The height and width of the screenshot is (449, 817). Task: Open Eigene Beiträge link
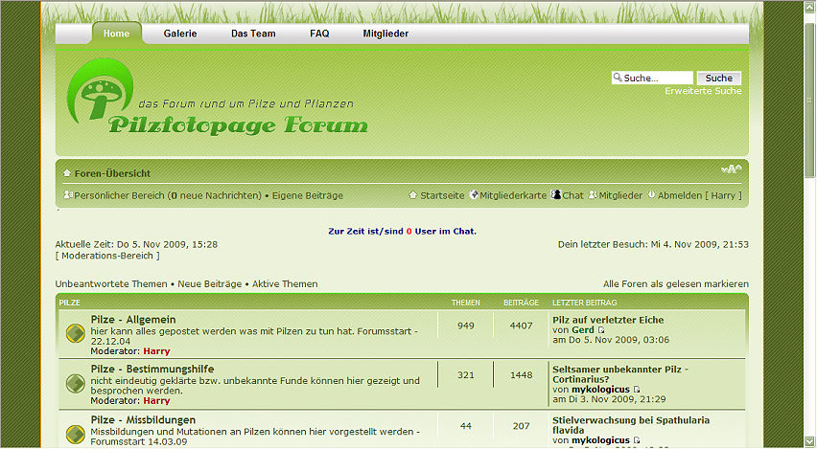(x=308, y=195)
